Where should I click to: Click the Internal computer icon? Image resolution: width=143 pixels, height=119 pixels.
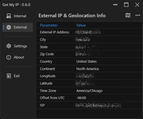click(9, 16)
